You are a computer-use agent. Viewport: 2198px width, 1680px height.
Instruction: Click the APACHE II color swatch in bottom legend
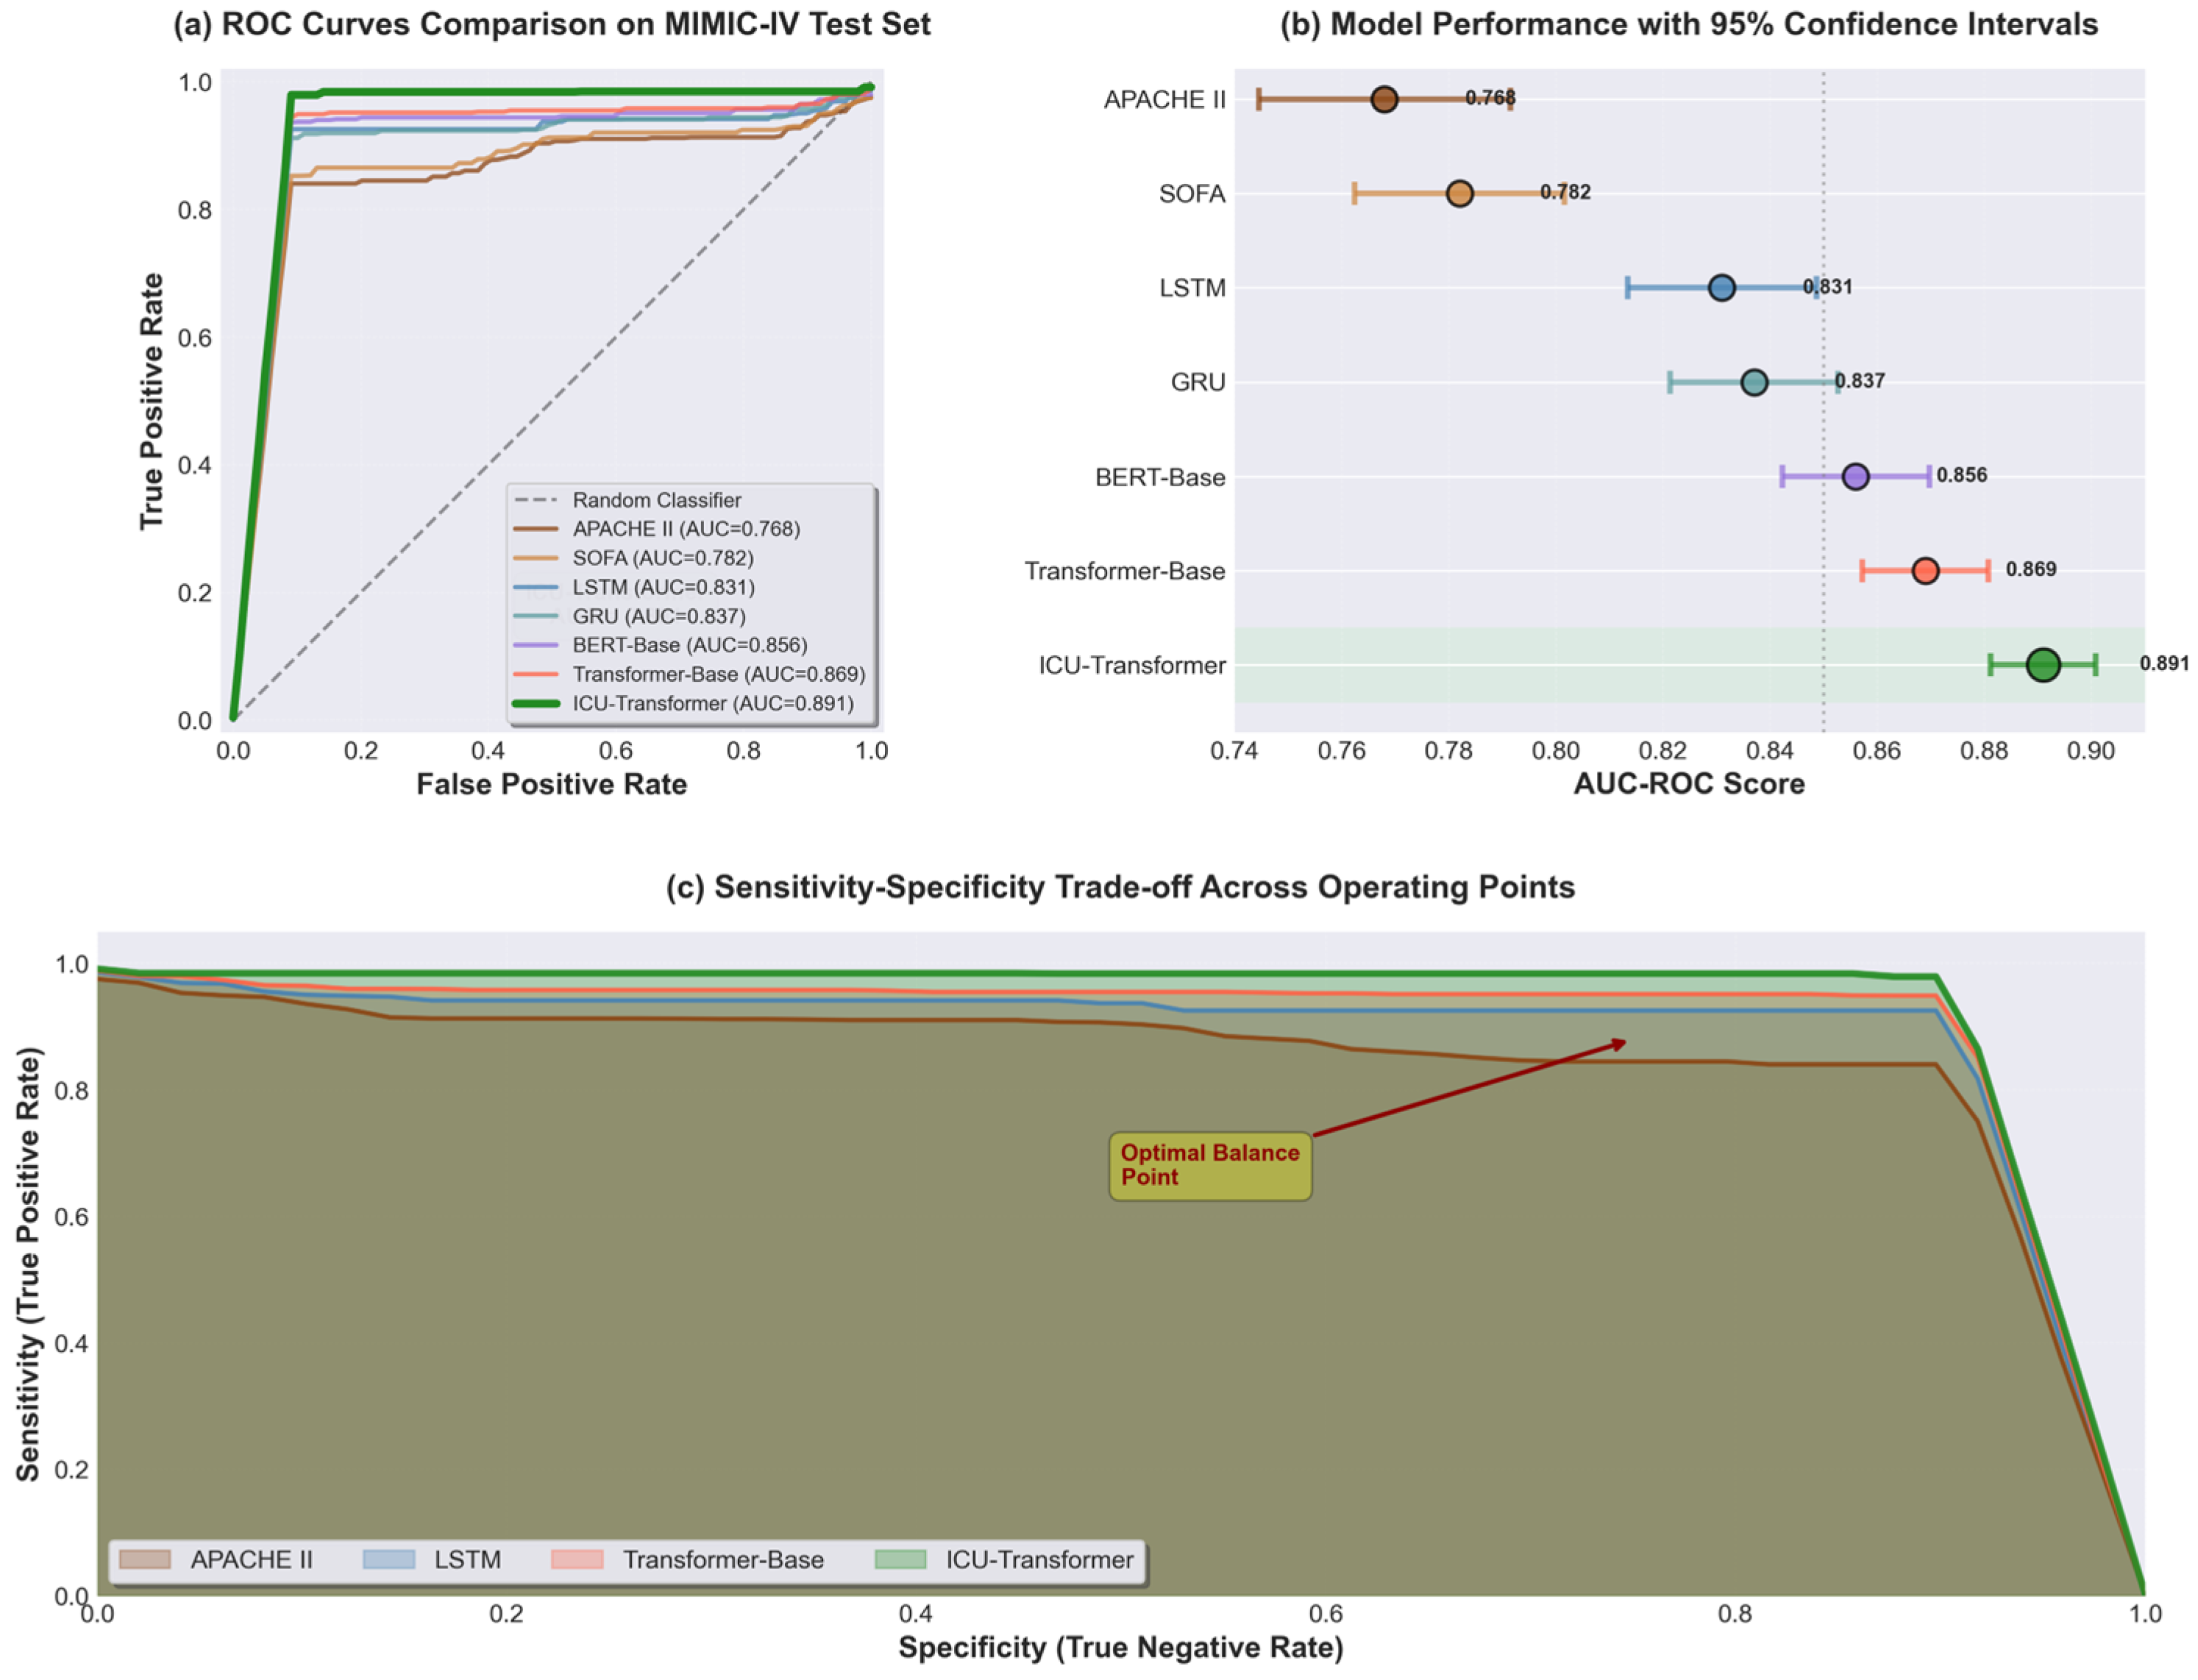[145, 1559]
